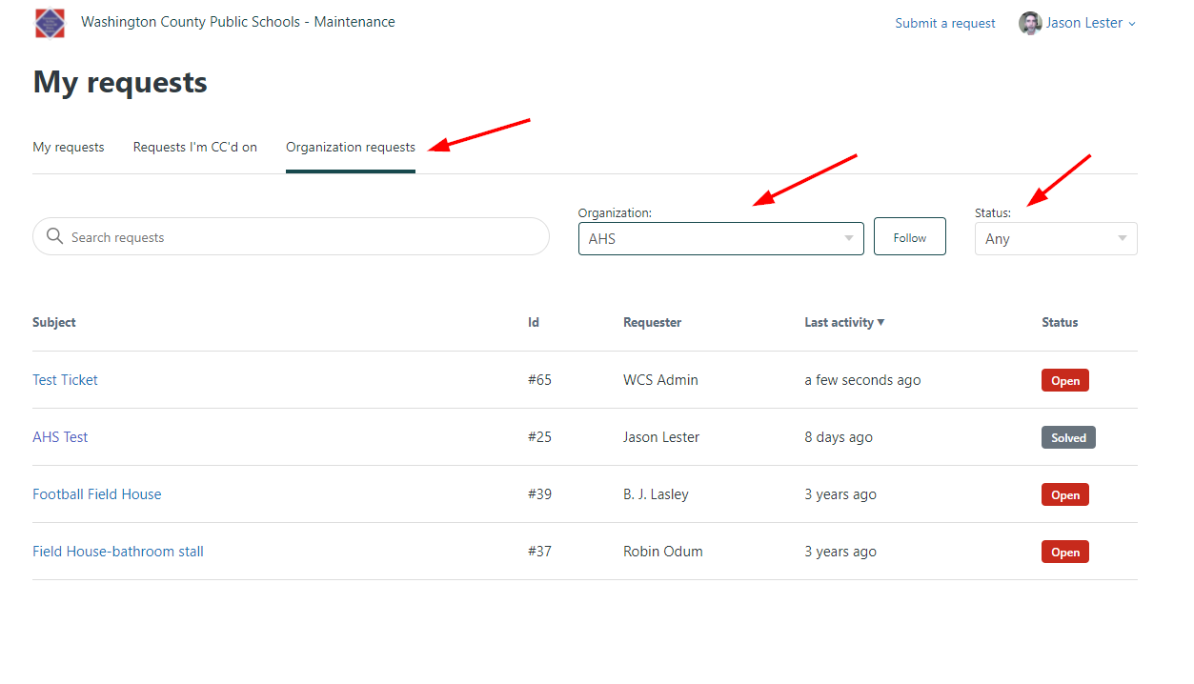
Task: Click the Subject column header
Action: [x=54, y=322]
